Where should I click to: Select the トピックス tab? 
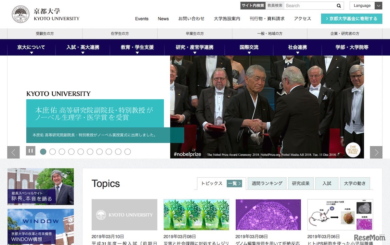(212, 183)
